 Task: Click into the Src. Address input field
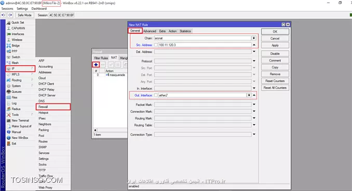(x=205, y=45)
